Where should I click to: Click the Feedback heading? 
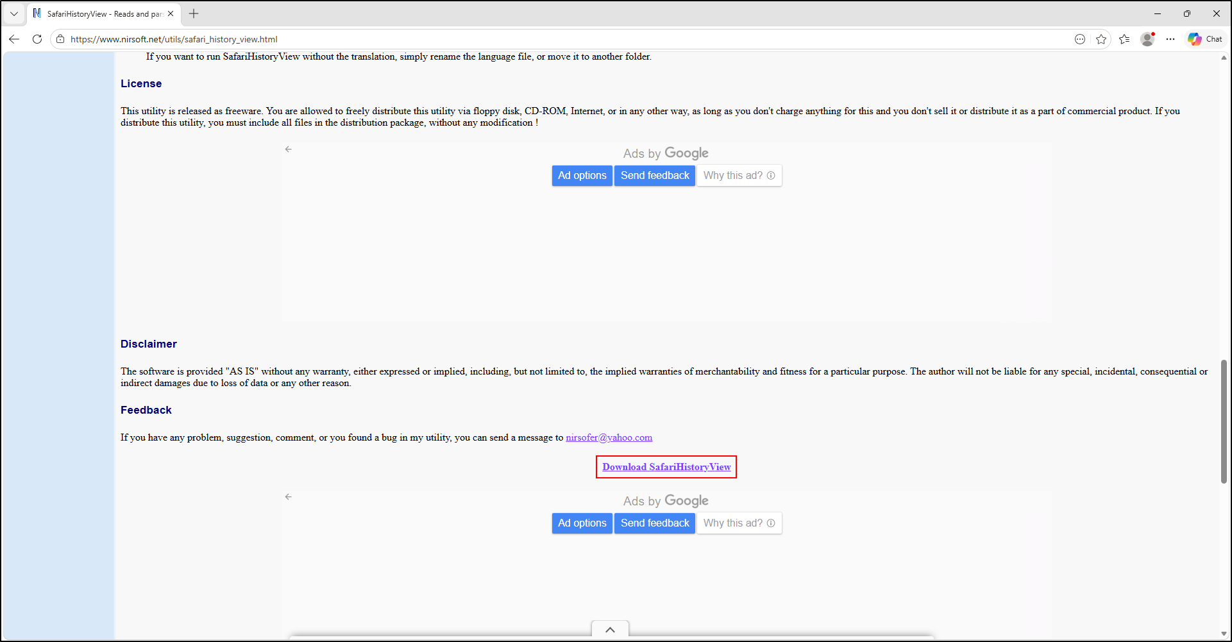pos(146,410)
